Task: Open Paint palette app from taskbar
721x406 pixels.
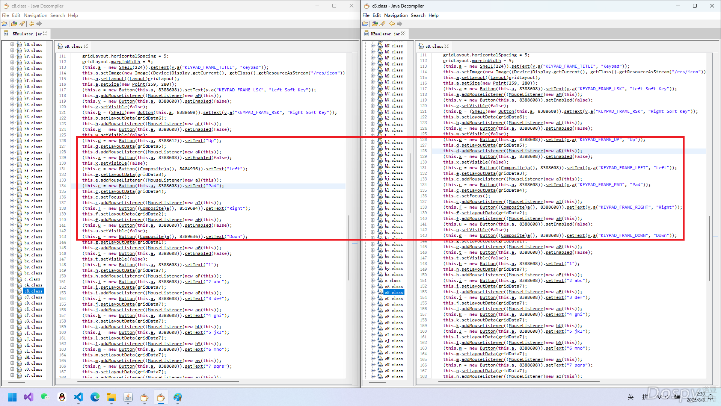Action: click(x=178, y=397)
